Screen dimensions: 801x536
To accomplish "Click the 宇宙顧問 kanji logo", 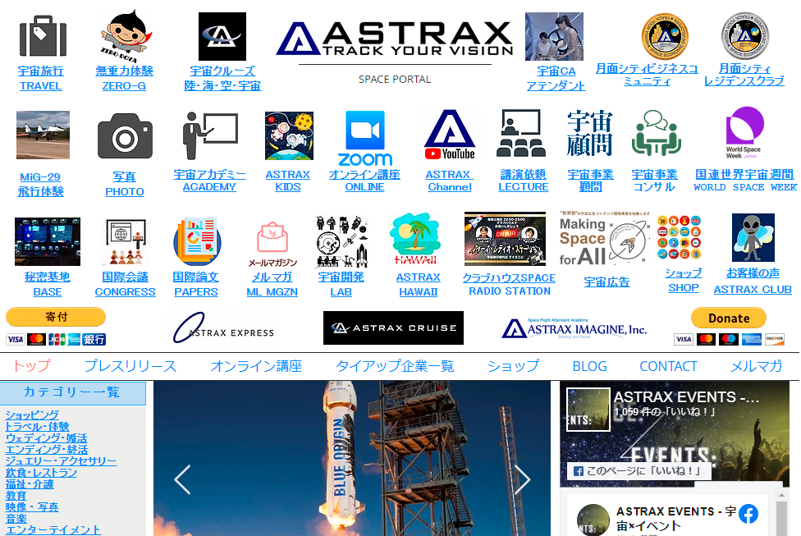I will point(589,133).
